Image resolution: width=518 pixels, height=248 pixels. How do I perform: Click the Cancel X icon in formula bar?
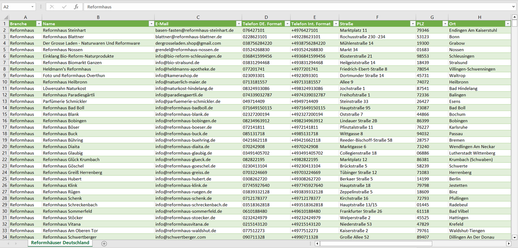pos(52,7)
